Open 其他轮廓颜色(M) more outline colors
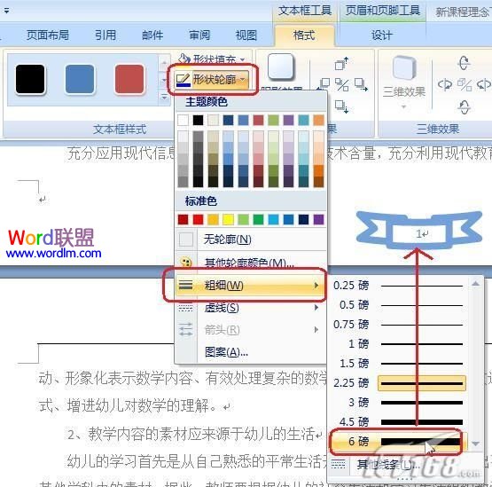Screen dimensions: 492x487 point(251,262)
